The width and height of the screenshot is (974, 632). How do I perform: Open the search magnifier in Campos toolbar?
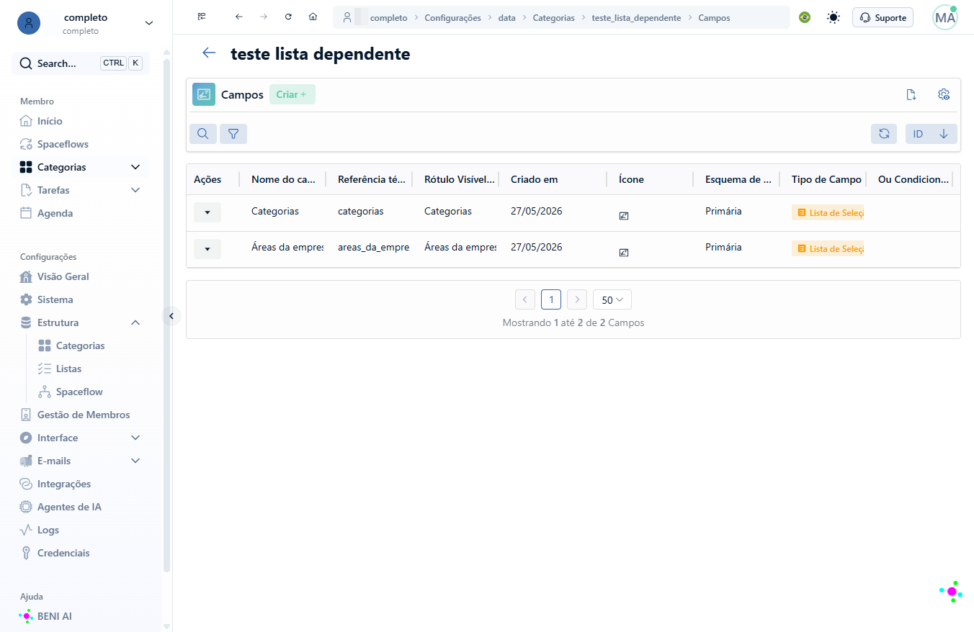pos(203,134)
